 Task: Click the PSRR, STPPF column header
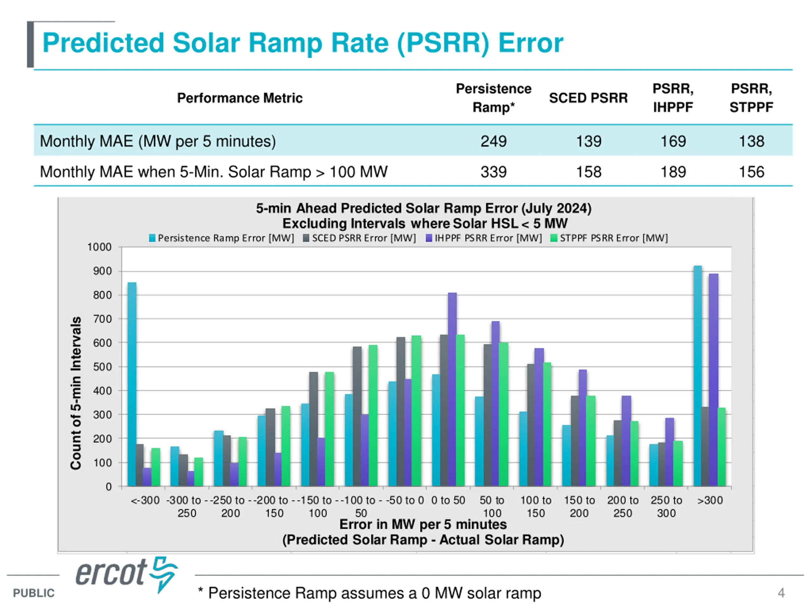pyautogui.click(x=751, y=98)
